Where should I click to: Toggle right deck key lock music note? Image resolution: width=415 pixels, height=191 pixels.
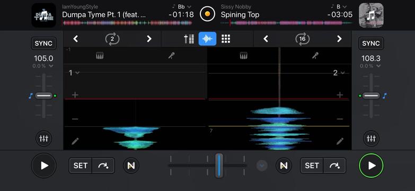coord(385,95)
